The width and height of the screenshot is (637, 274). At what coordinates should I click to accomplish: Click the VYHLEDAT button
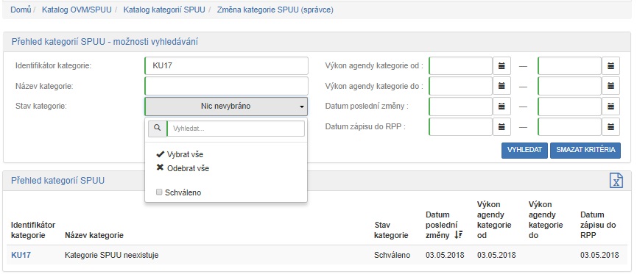tap(524, 150)
